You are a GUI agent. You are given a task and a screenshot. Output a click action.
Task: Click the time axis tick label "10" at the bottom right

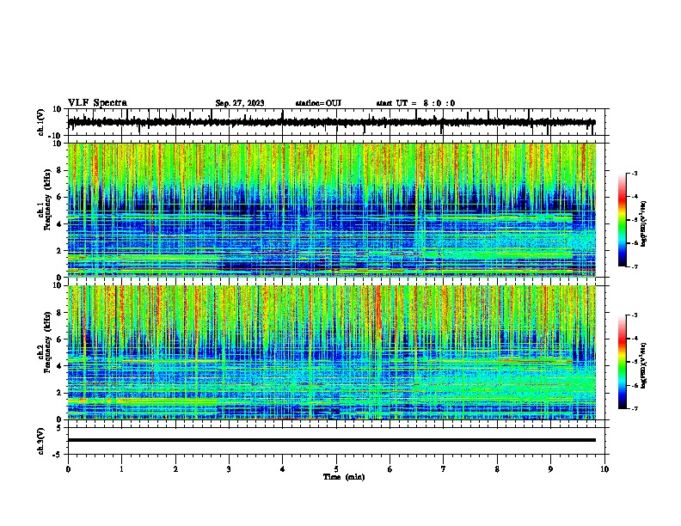point(604,469)
